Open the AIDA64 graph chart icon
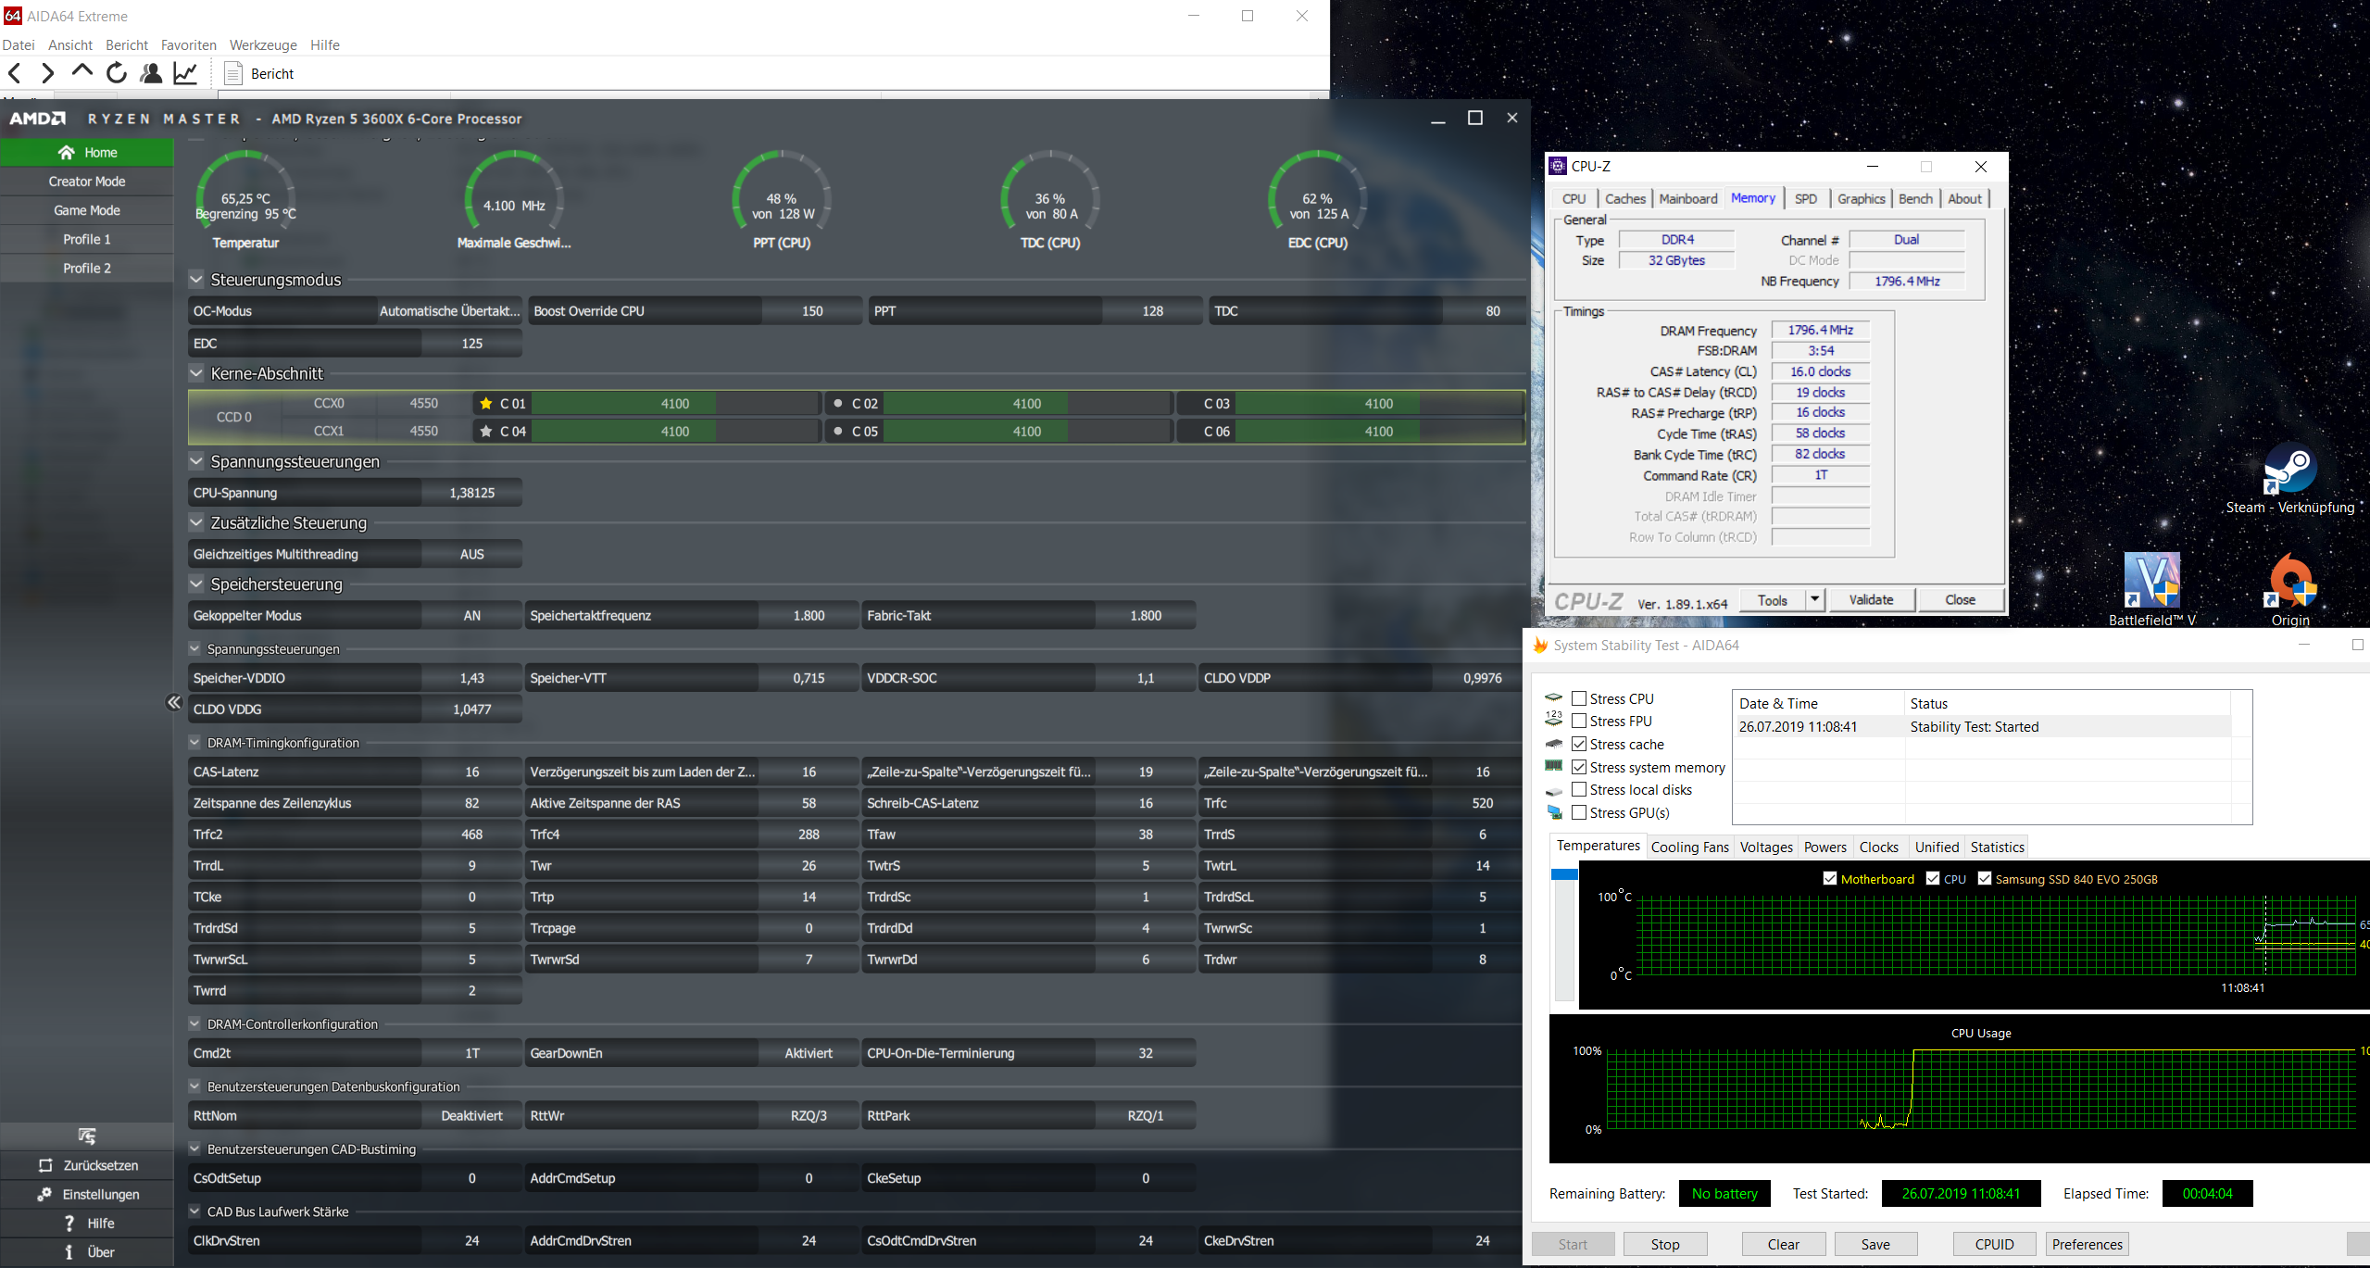This screenshot has height=1268, width=2370. (186, 73)
